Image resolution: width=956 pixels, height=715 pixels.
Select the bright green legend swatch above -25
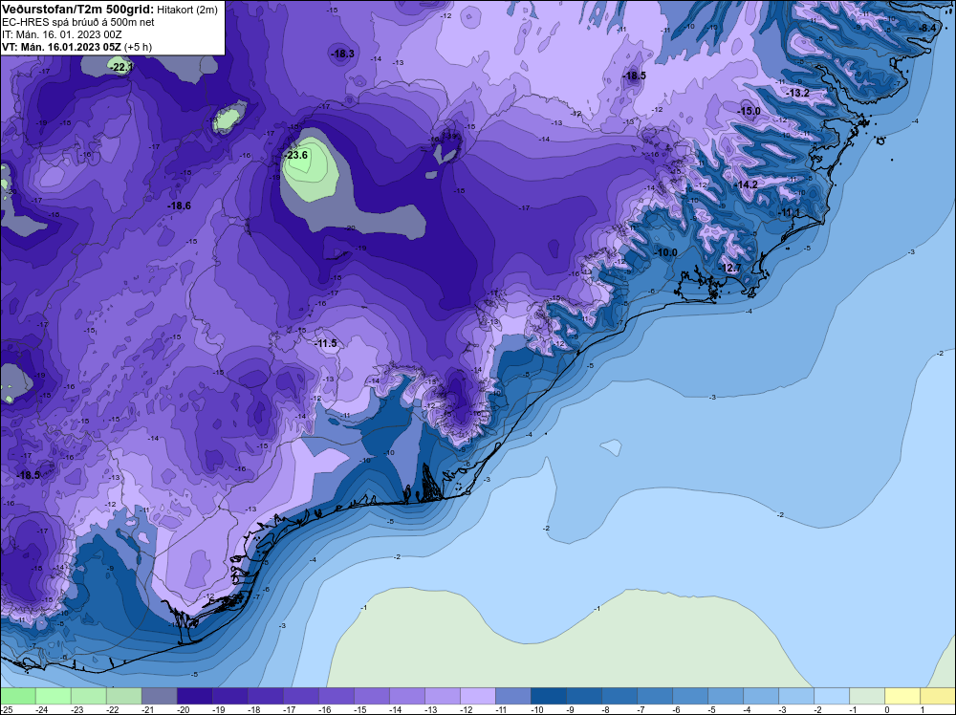(17, 696)
